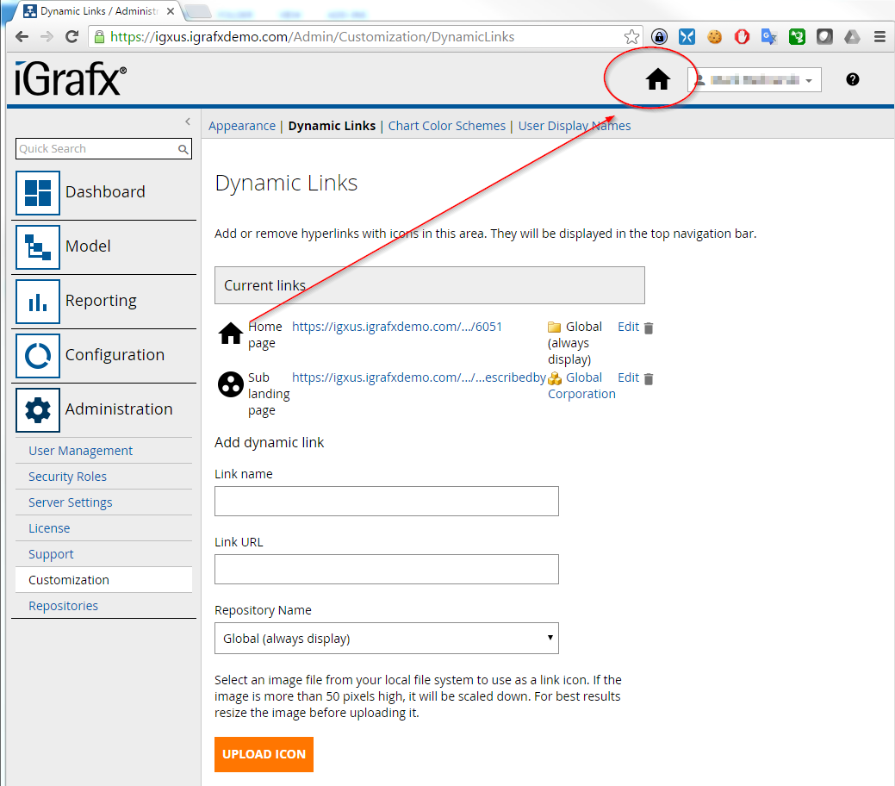Screen dimensions: 895x786
Task: Click into the Link name field
Action: [386, 501]
